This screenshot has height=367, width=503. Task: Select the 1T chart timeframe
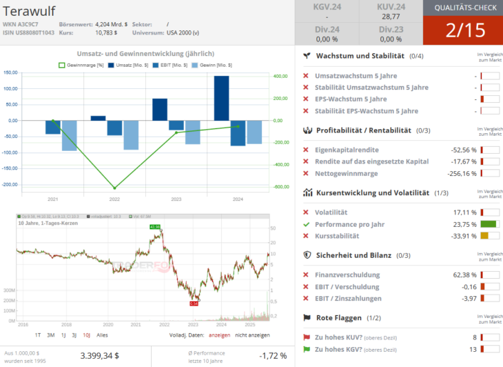38,335
